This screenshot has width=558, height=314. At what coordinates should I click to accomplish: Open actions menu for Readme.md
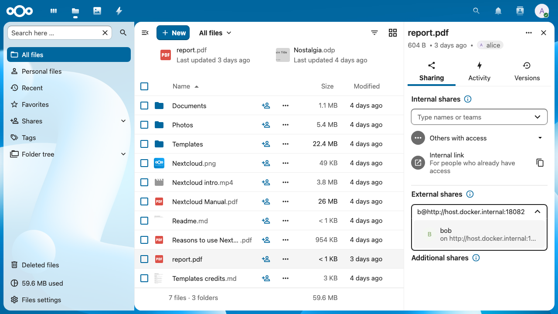point(286,221)
